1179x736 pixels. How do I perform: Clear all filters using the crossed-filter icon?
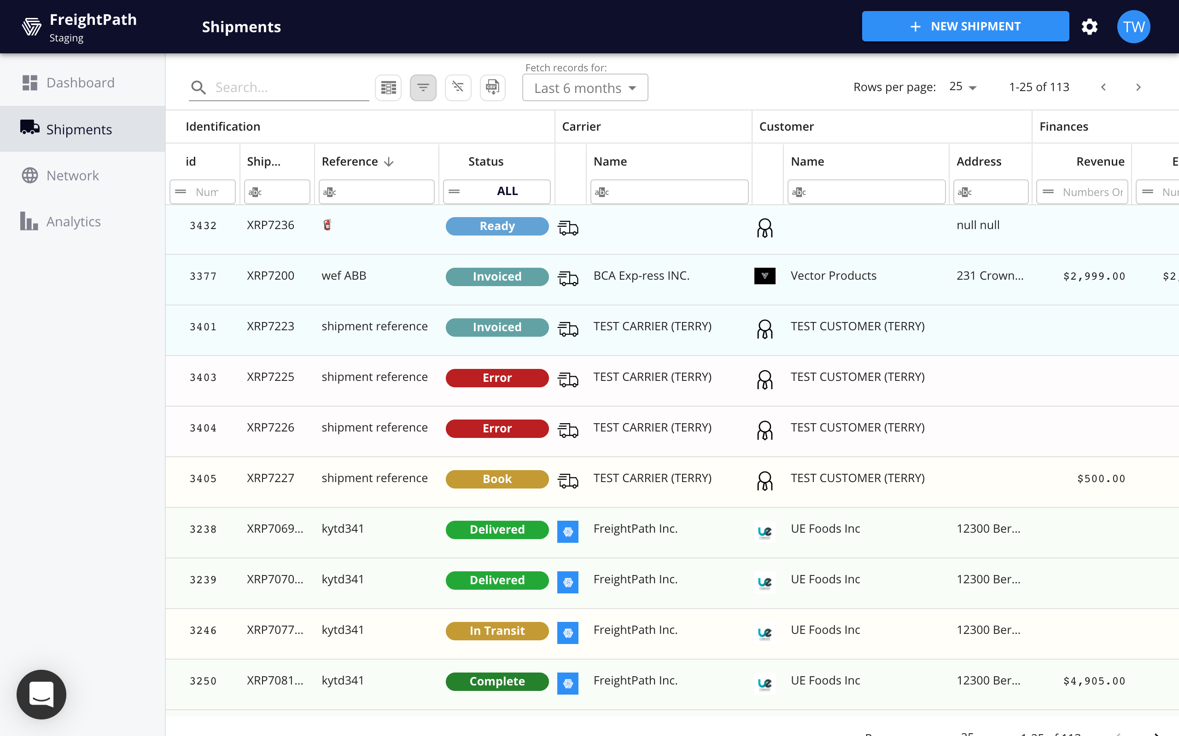[x=458, y=87]
